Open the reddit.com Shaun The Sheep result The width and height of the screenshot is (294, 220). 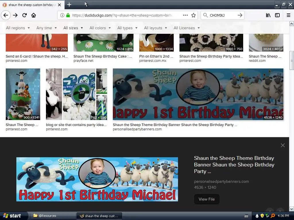265,56
